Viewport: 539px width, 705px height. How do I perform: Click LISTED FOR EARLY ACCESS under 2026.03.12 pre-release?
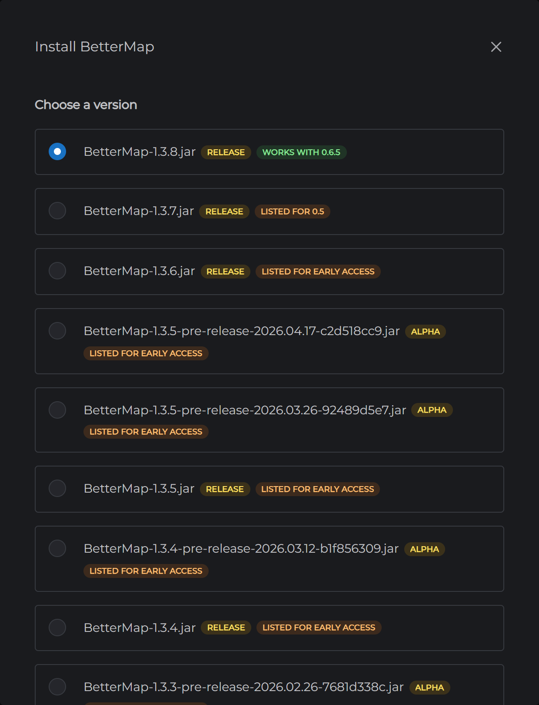[146, 571]
